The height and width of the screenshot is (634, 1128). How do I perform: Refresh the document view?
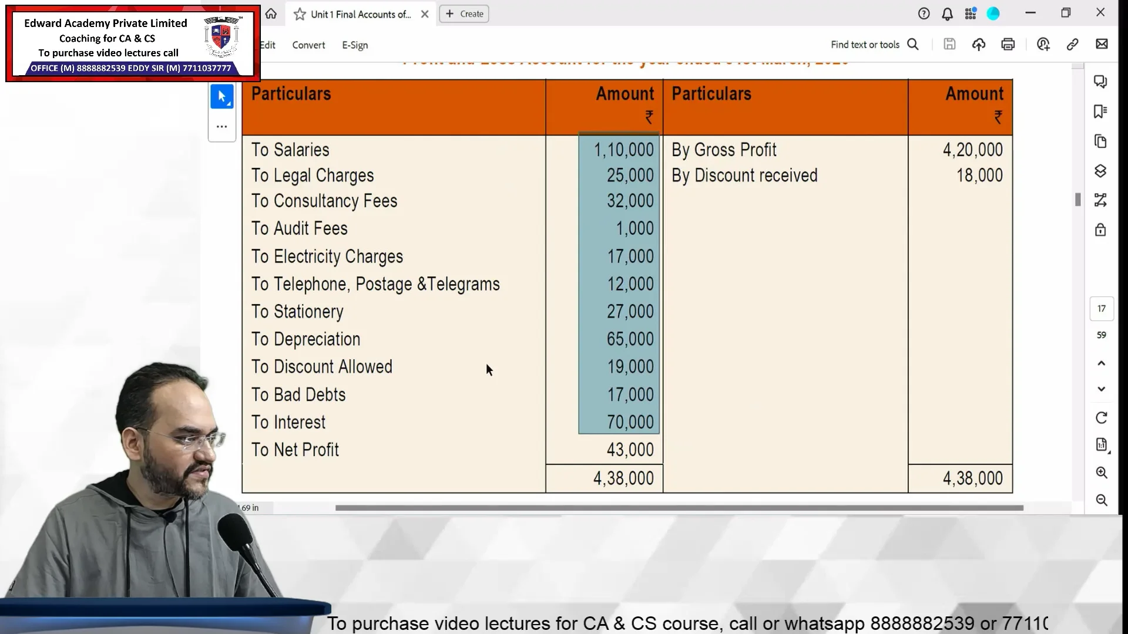tap(1102, 417)
